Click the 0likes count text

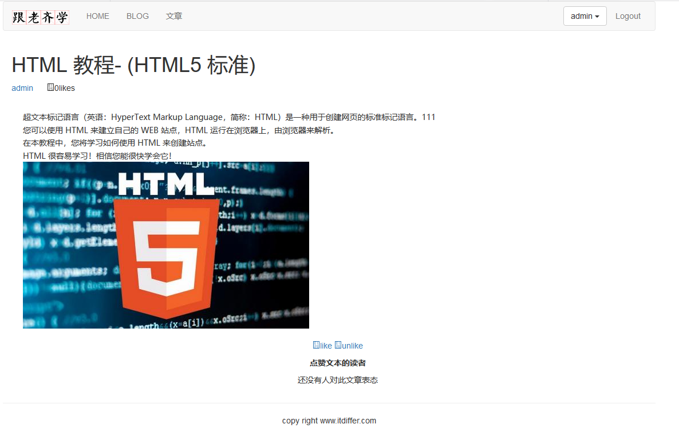[x=65, y=88]
